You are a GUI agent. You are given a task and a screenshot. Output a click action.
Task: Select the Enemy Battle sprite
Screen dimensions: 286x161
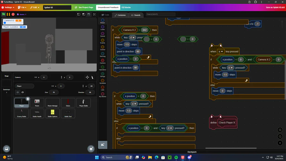(x=22, y=113)
